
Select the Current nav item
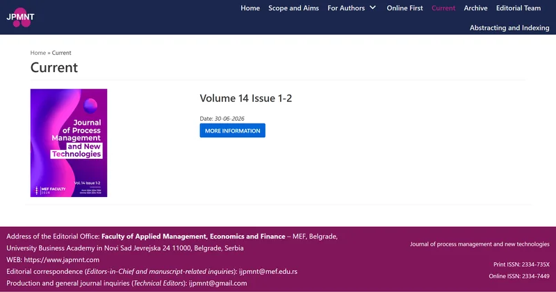(443, 8)
